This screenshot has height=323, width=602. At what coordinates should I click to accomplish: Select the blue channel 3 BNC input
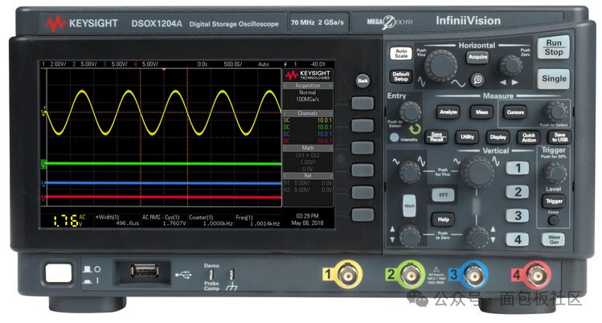coord(473,275)
